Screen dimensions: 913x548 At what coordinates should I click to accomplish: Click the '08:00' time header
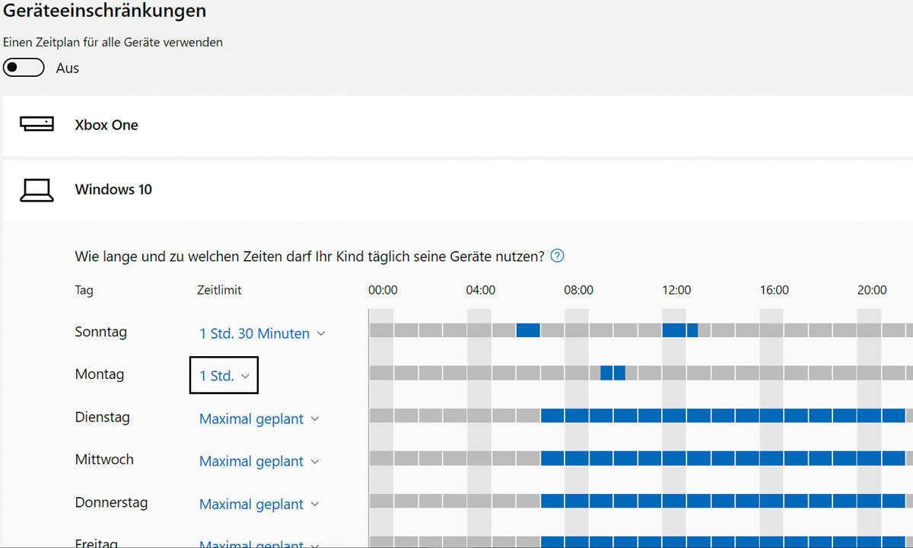(x=578, y=290)
